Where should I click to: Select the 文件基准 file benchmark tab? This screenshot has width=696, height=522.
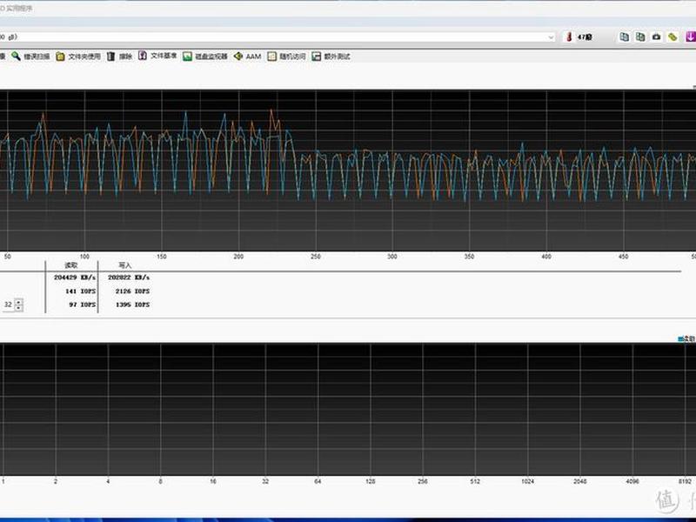(x=157, y=56)
